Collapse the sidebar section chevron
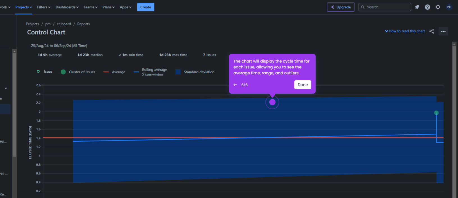The height and width of the screenshot is (198, 458). click(x=6, y=88)
